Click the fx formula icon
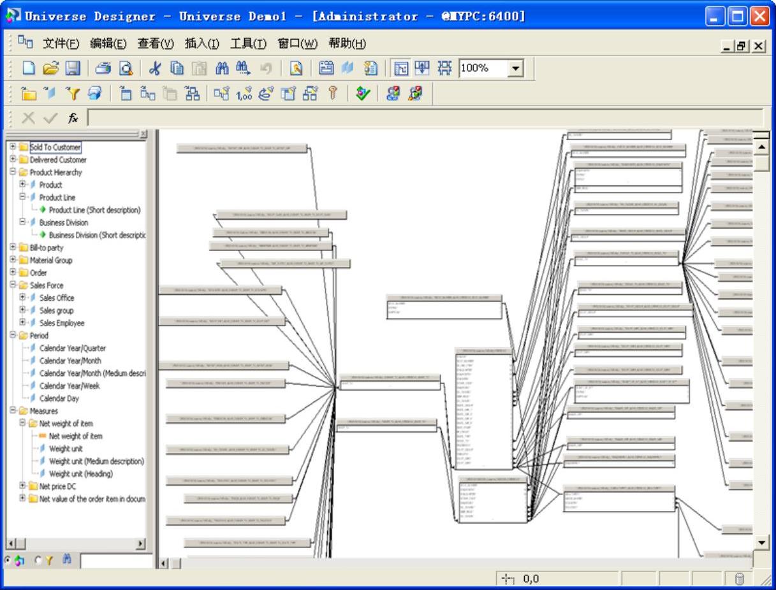 point(72,118)
